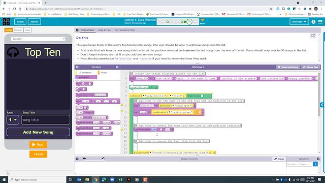
Task: Collapse the instructions panel arrow icon
Action: [77, 30]
